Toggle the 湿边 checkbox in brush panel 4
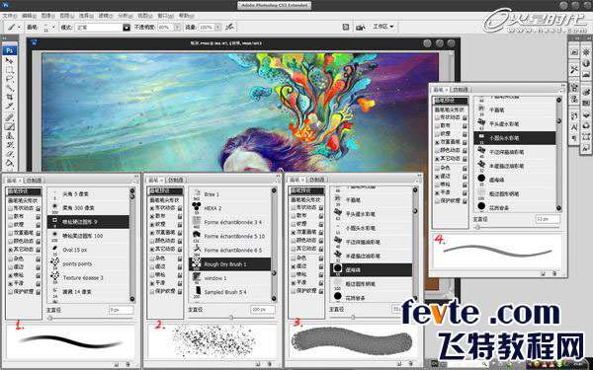This screenshot has width=593, height=370. coord(437,176)
